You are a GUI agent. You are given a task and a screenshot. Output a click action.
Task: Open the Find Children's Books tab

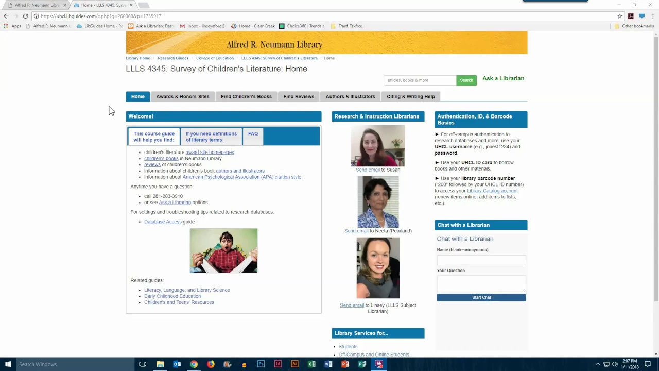[x=246, y=96]
